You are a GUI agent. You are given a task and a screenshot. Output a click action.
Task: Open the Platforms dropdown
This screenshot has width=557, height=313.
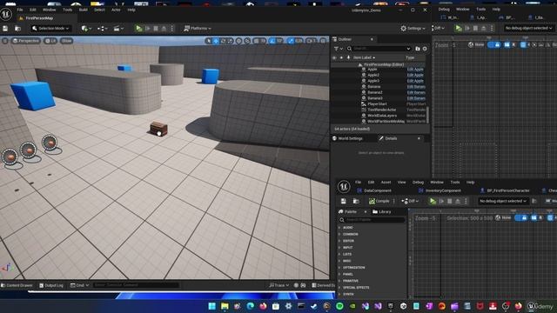198,29
